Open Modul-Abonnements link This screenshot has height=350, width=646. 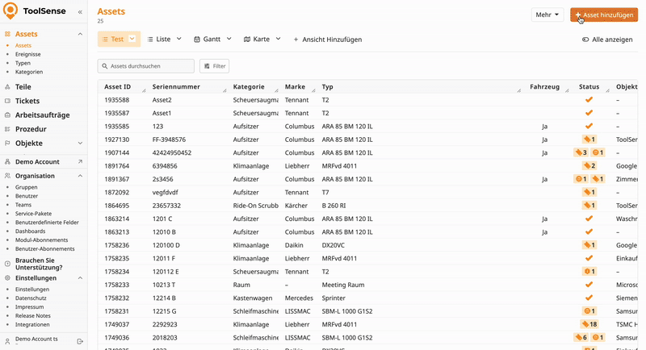42,240
